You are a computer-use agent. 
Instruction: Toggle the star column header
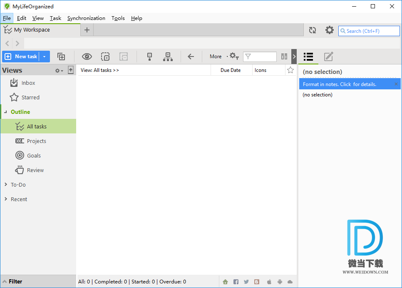(290, 70)
